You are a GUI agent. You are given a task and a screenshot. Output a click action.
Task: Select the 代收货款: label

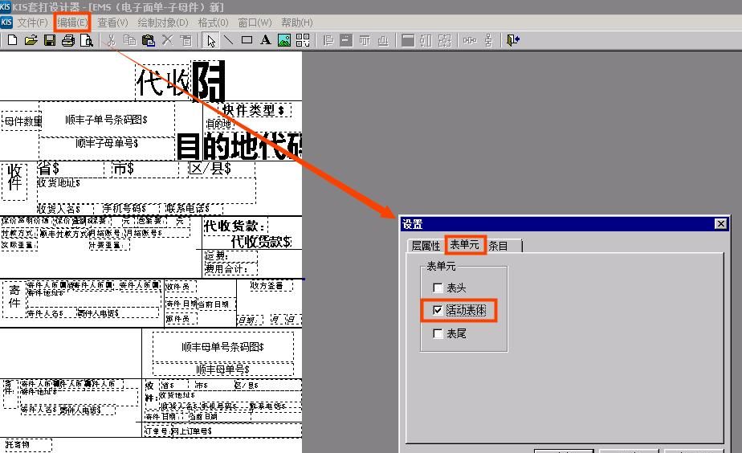(x=235, y=226)
